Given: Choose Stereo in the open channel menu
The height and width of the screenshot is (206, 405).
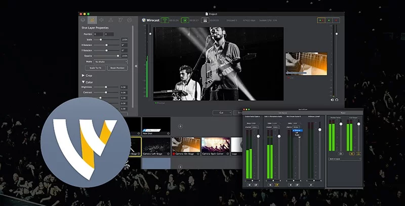Looking at the screenshot, I should click(297, 131).
